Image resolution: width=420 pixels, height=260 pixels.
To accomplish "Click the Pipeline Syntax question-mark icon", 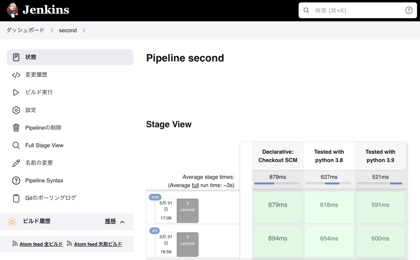I will click(x=16, y=180).
